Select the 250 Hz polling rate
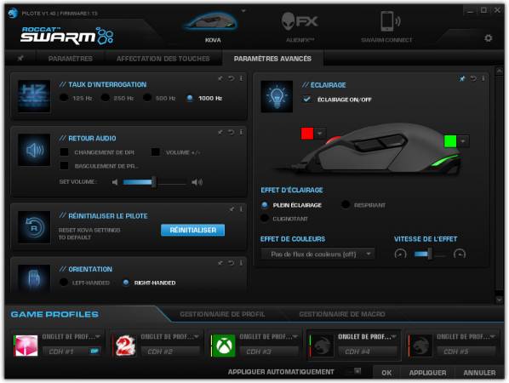The image size is (509, 383). pyautogui.click(x=106, y=98)
